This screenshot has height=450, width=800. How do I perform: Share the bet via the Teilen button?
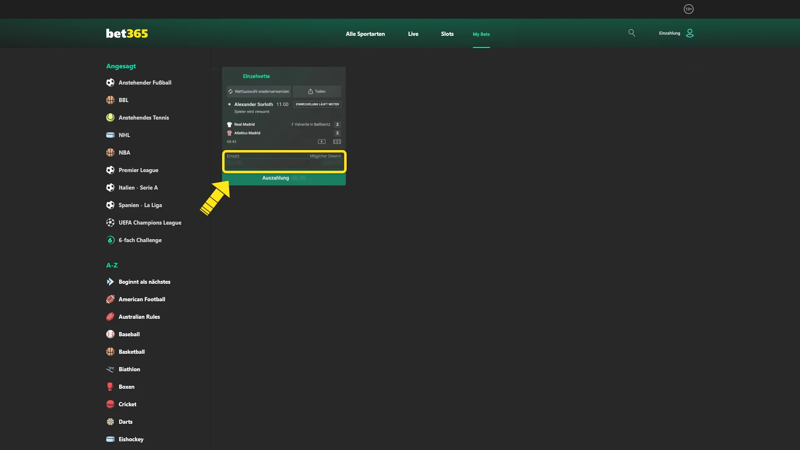point(317,91)
